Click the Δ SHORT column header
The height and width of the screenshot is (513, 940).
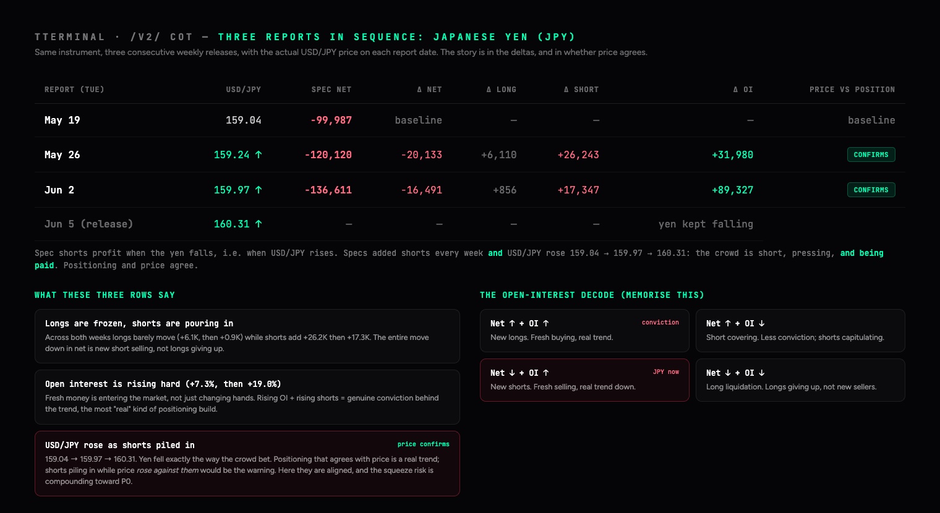[x=581, y=90]
